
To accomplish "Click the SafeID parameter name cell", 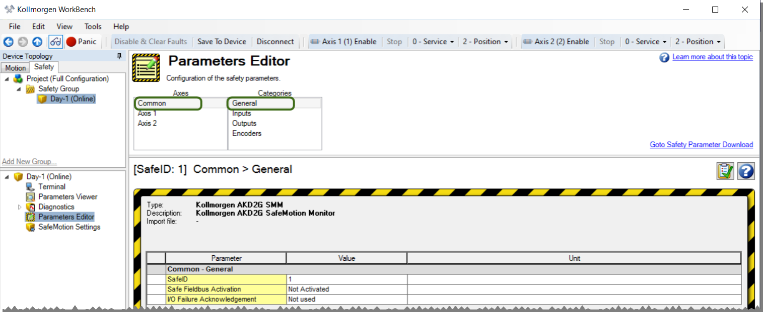I will pyautogui.click(x=226, y=279).
